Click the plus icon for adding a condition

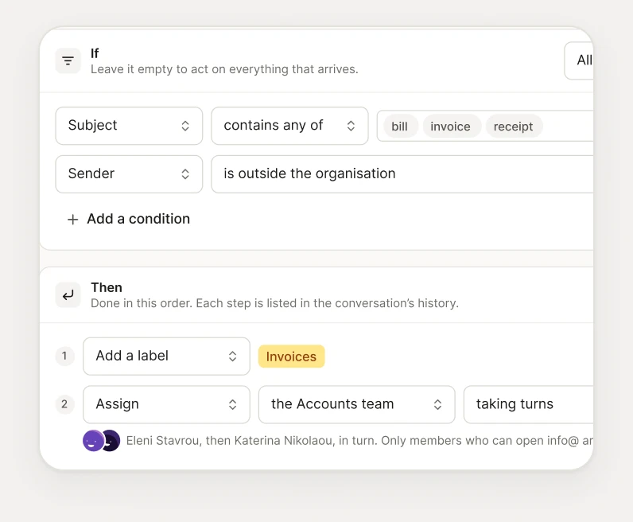click(x=72, y=220)
